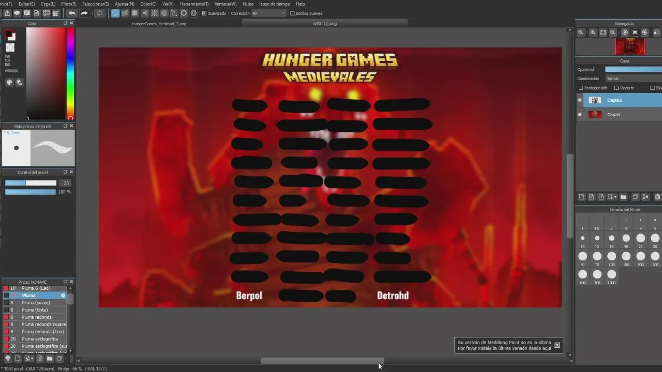This screenshot has height=372, width=662.
Task: Turn off snap with the blue circle icon
Action: (115, 13)
